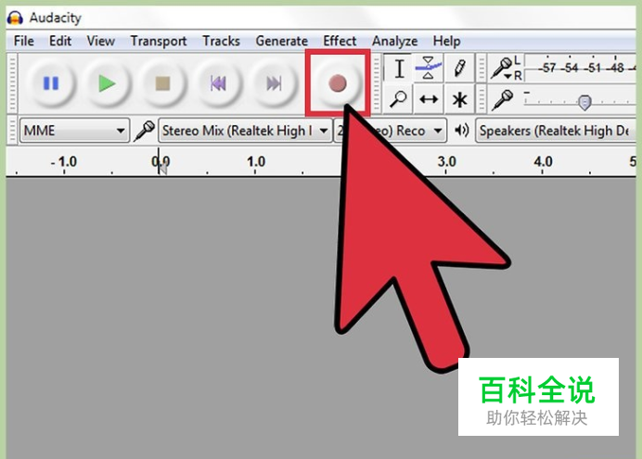Click the Pause button

pos(51,83)
